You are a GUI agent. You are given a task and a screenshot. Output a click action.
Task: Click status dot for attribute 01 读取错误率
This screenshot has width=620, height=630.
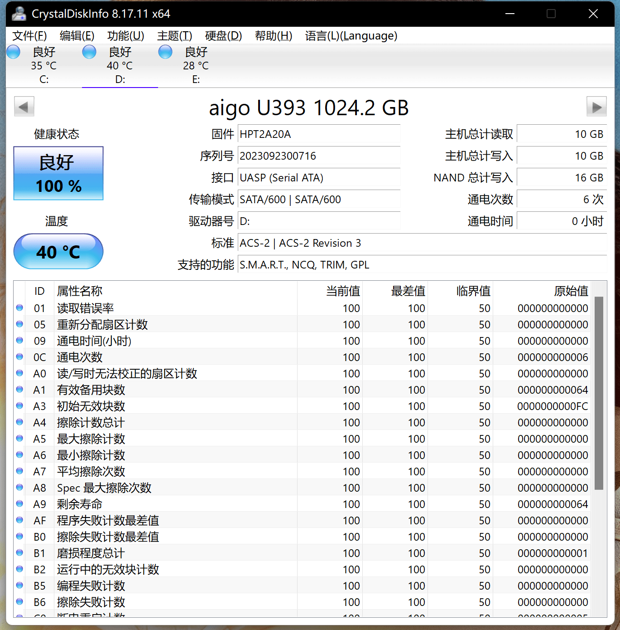tap(19, 308)
